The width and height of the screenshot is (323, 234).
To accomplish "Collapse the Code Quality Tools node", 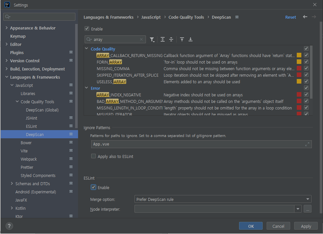I will (x=17, y=102).
